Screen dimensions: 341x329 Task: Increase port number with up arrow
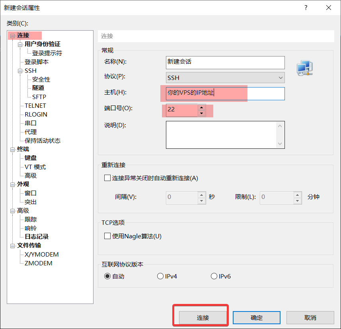point(201,107)
